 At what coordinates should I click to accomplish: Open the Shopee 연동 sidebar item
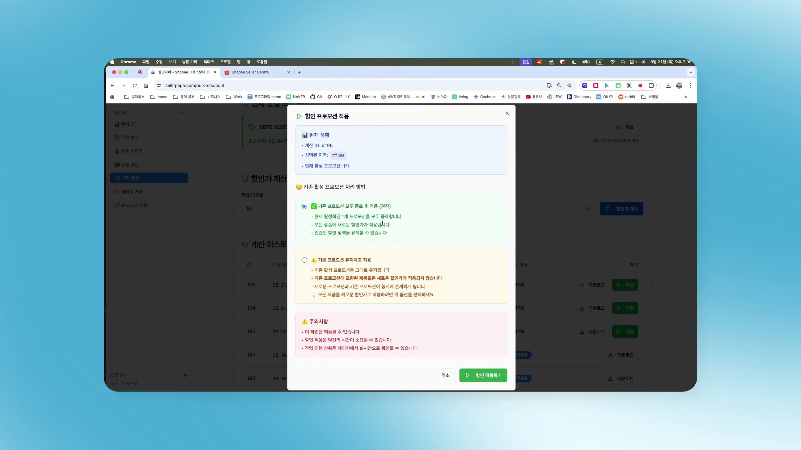point(133,205)
